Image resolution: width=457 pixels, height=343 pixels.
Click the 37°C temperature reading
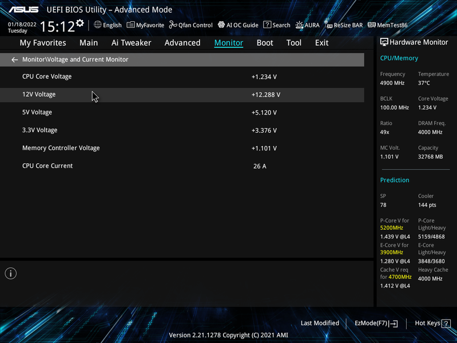[x=424, y=83]
